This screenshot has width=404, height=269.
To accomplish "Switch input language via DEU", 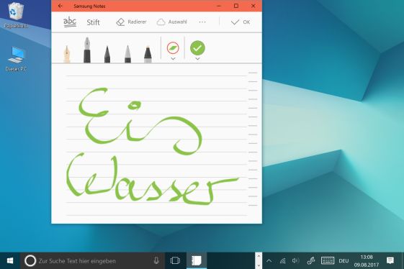I will 344,261.
